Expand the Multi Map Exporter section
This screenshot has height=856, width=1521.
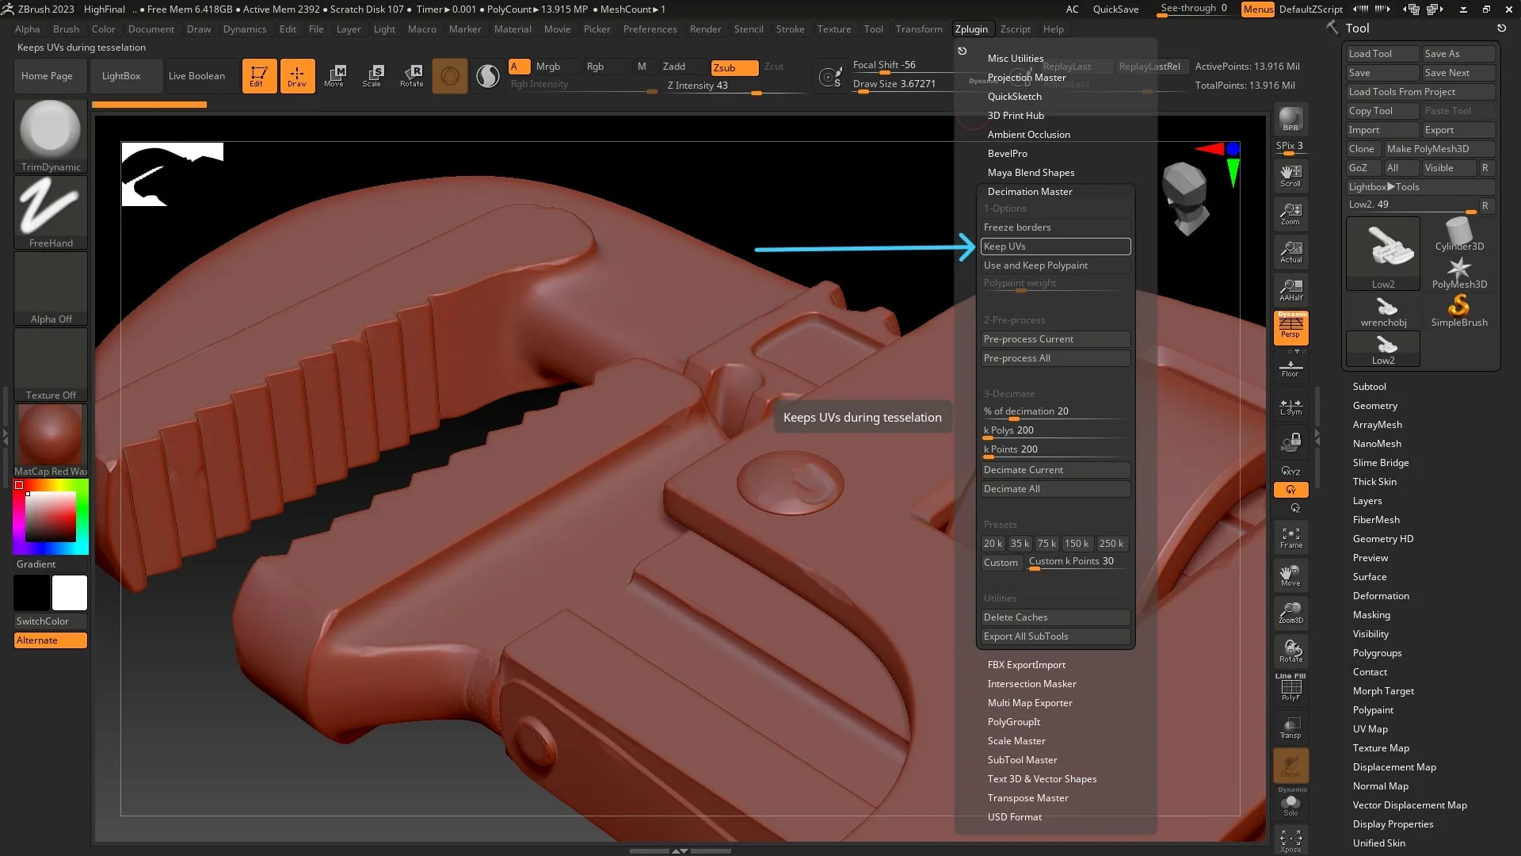(1030, 703)
